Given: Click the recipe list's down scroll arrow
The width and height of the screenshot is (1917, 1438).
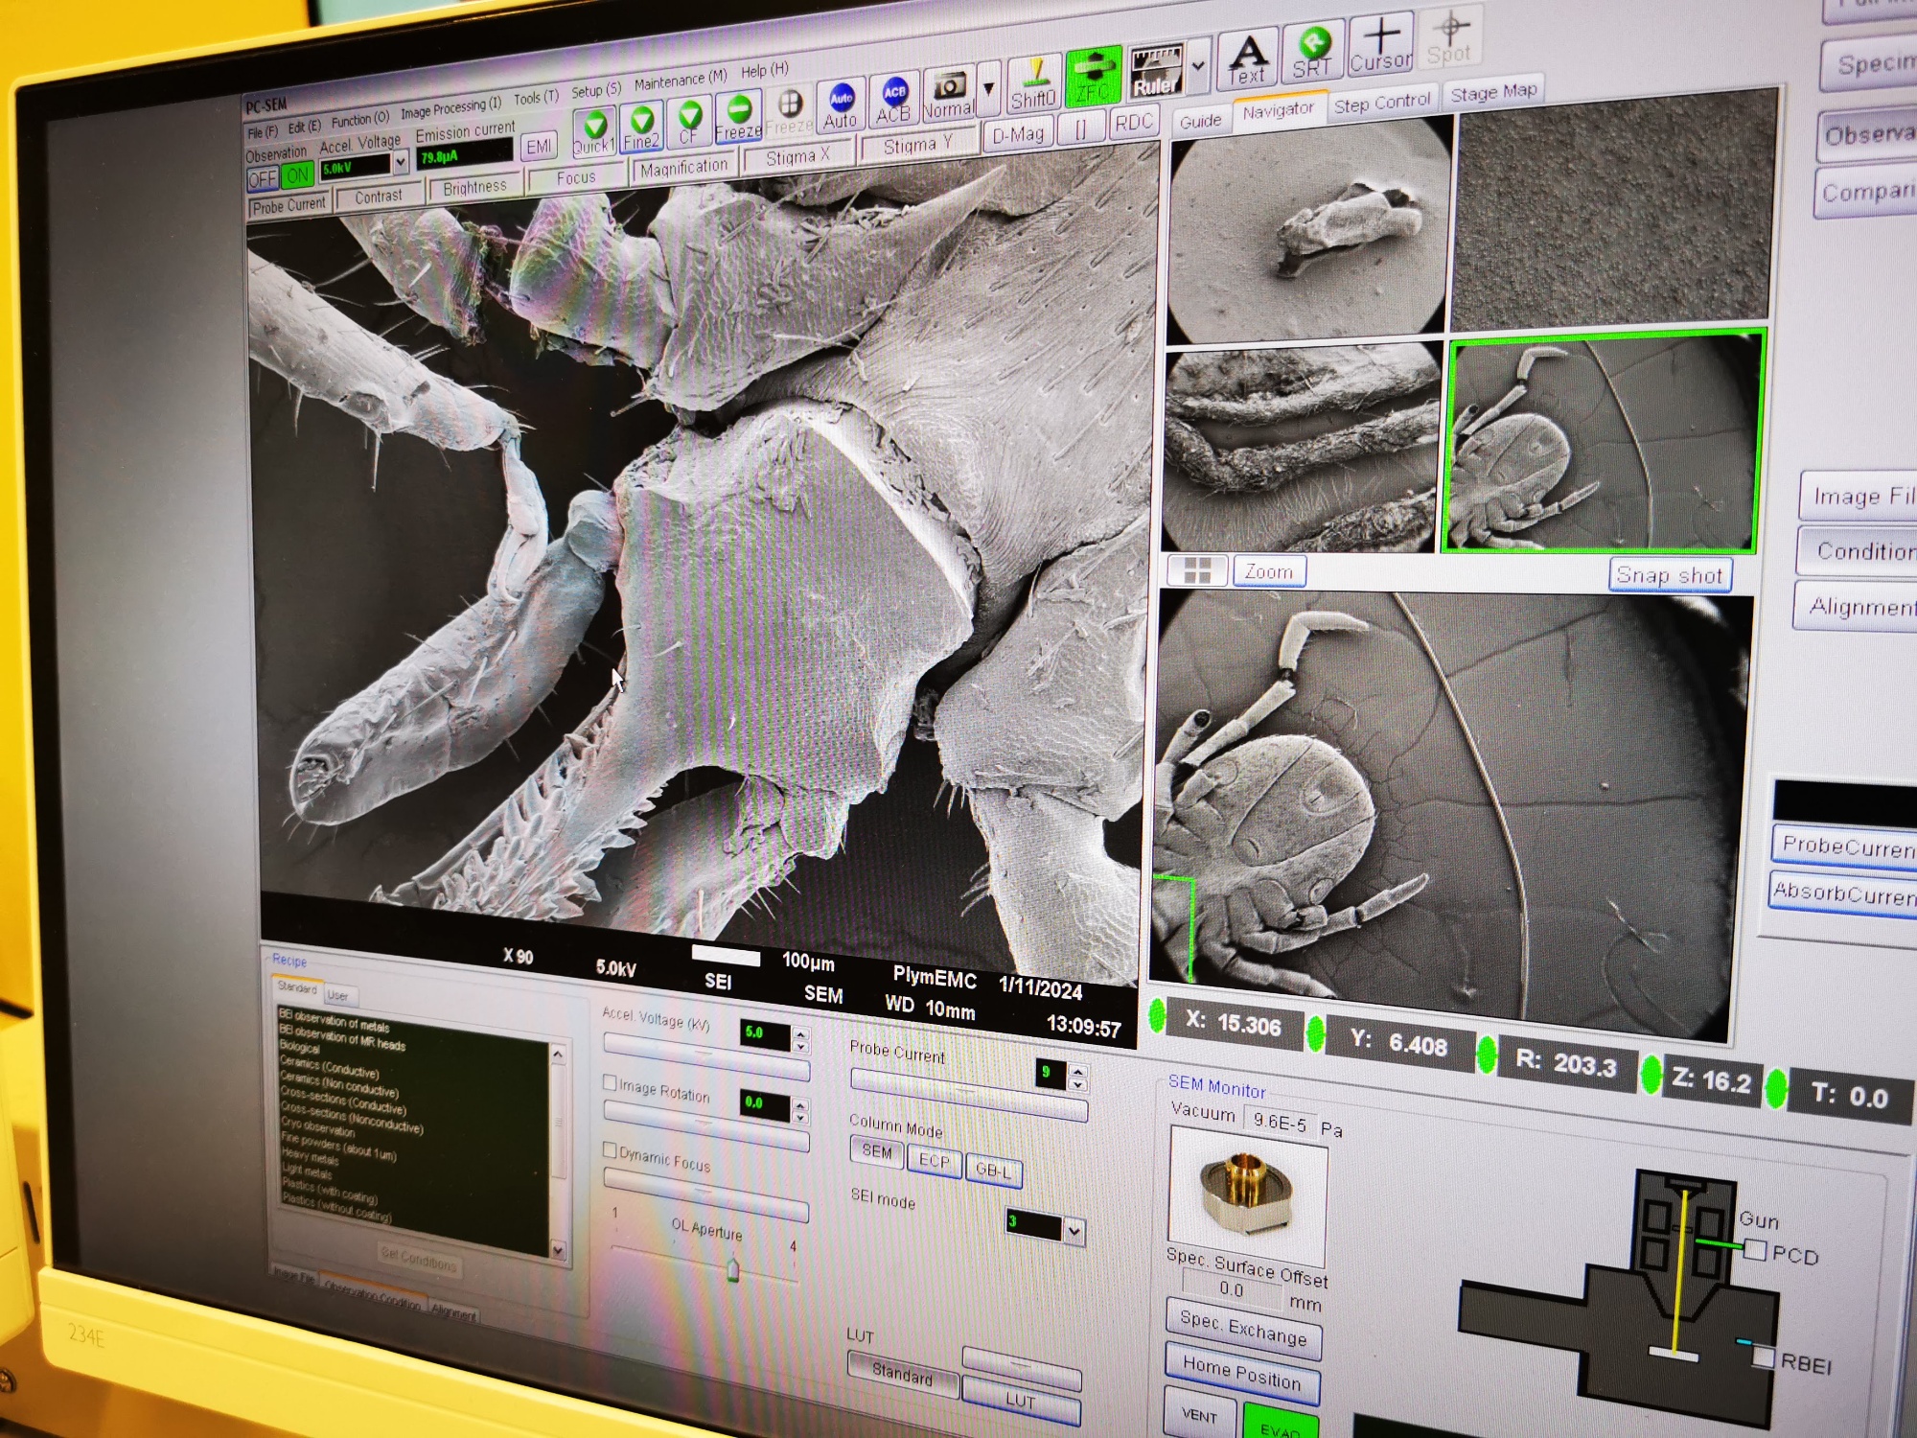Looking at the screenshot, I should (x=559, y=1249).
